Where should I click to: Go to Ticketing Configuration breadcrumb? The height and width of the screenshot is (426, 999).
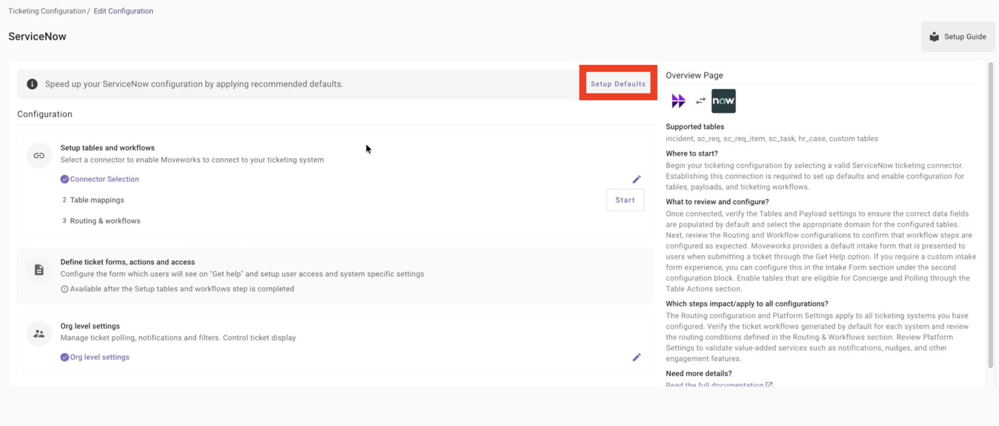[x=47, y=11]
